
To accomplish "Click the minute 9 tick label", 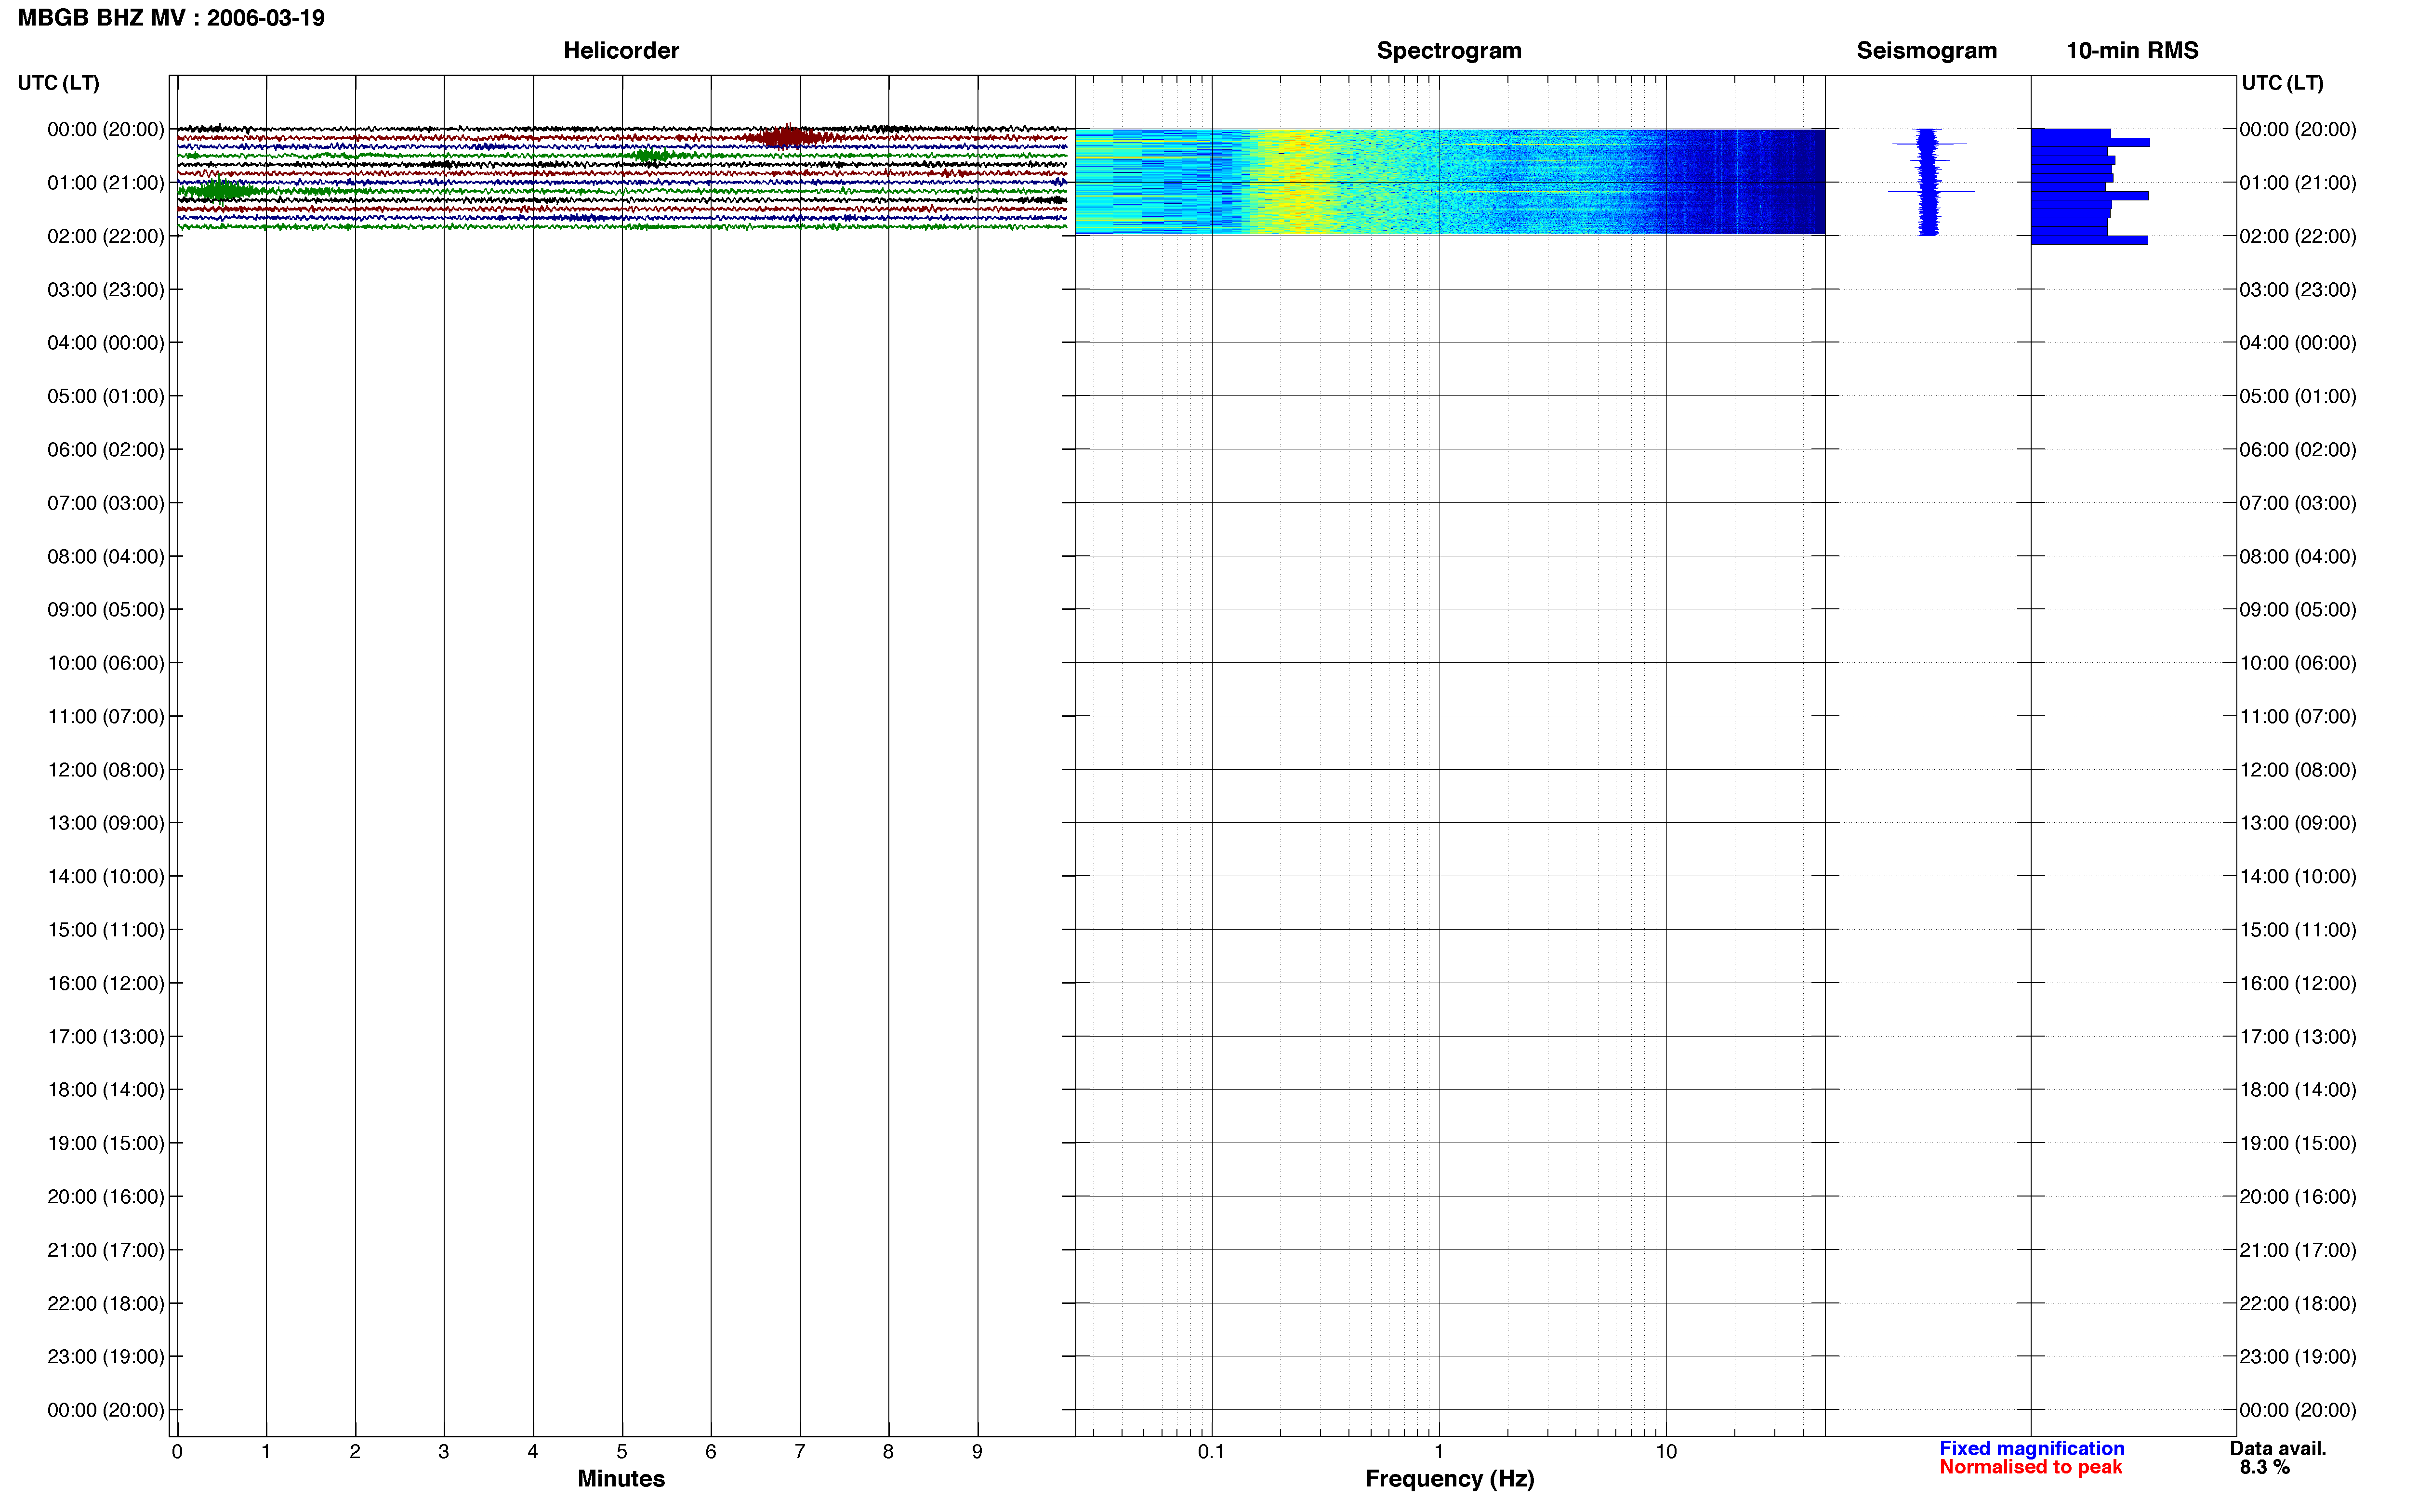I will tap(977, 1451).
